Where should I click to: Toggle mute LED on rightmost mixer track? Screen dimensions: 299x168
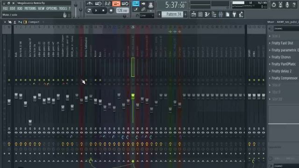tap(263, 80)
